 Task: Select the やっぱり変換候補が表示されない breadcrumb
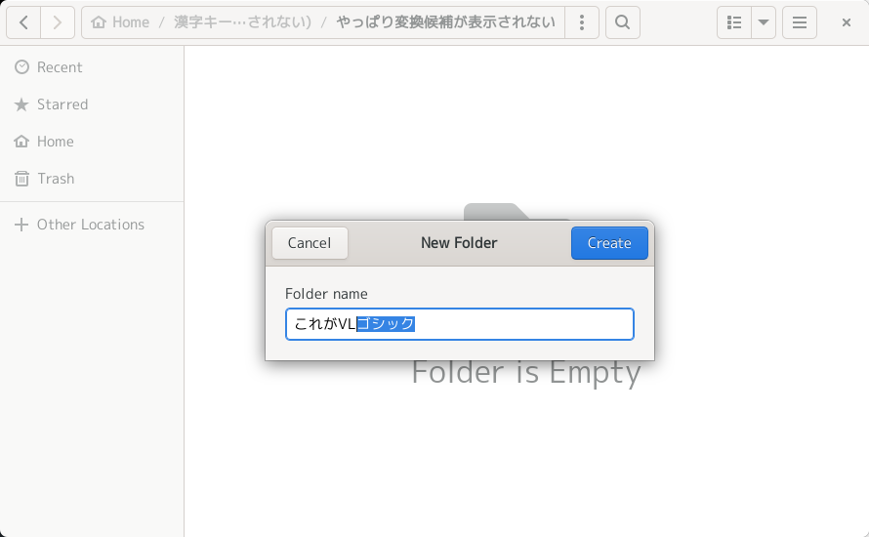pyautogui.click(x=446, y=22)
